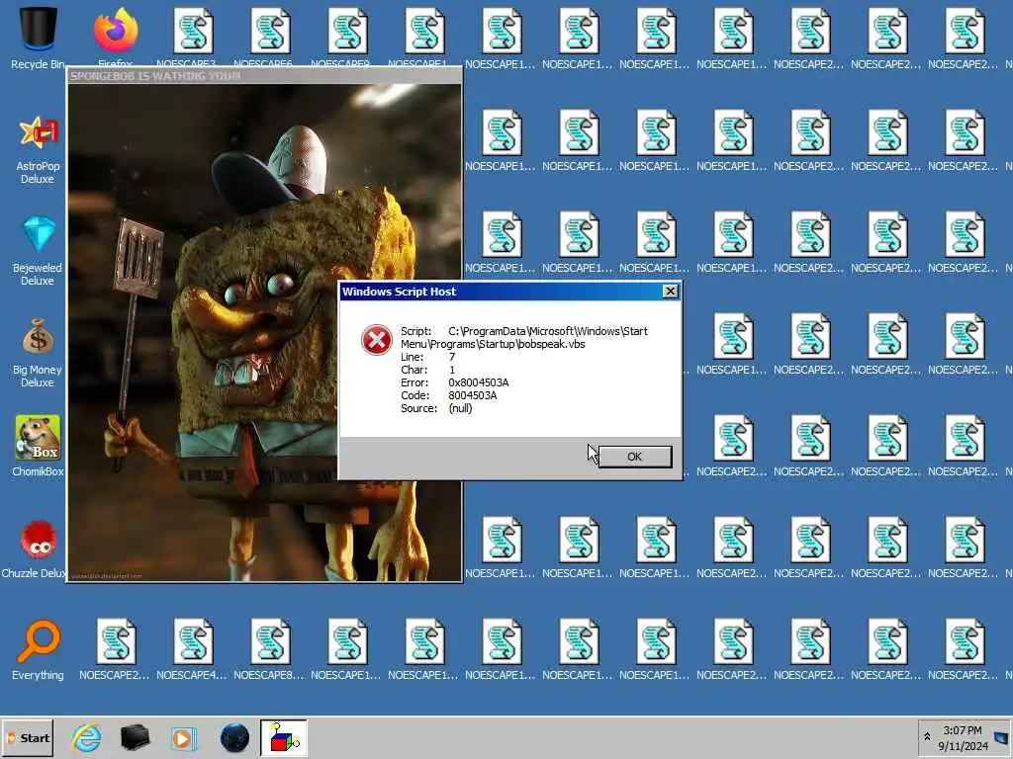
Task: Open the Start menu
Action: point(28,737)
